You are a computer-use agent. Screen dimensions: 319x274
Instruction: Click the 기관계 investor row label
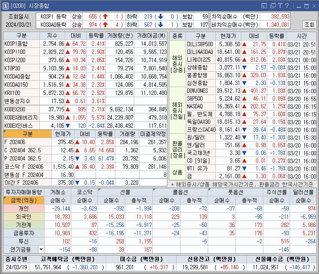click(x=24, y=225)
